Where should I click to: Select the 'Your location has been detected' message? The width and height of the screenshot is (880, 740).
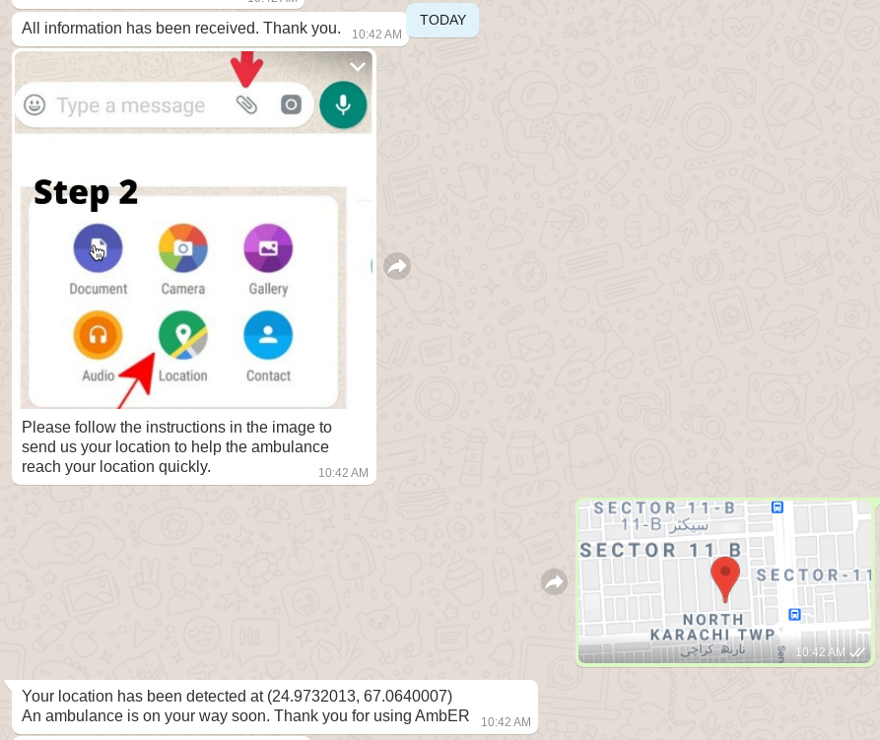click(x=245, y=706)
